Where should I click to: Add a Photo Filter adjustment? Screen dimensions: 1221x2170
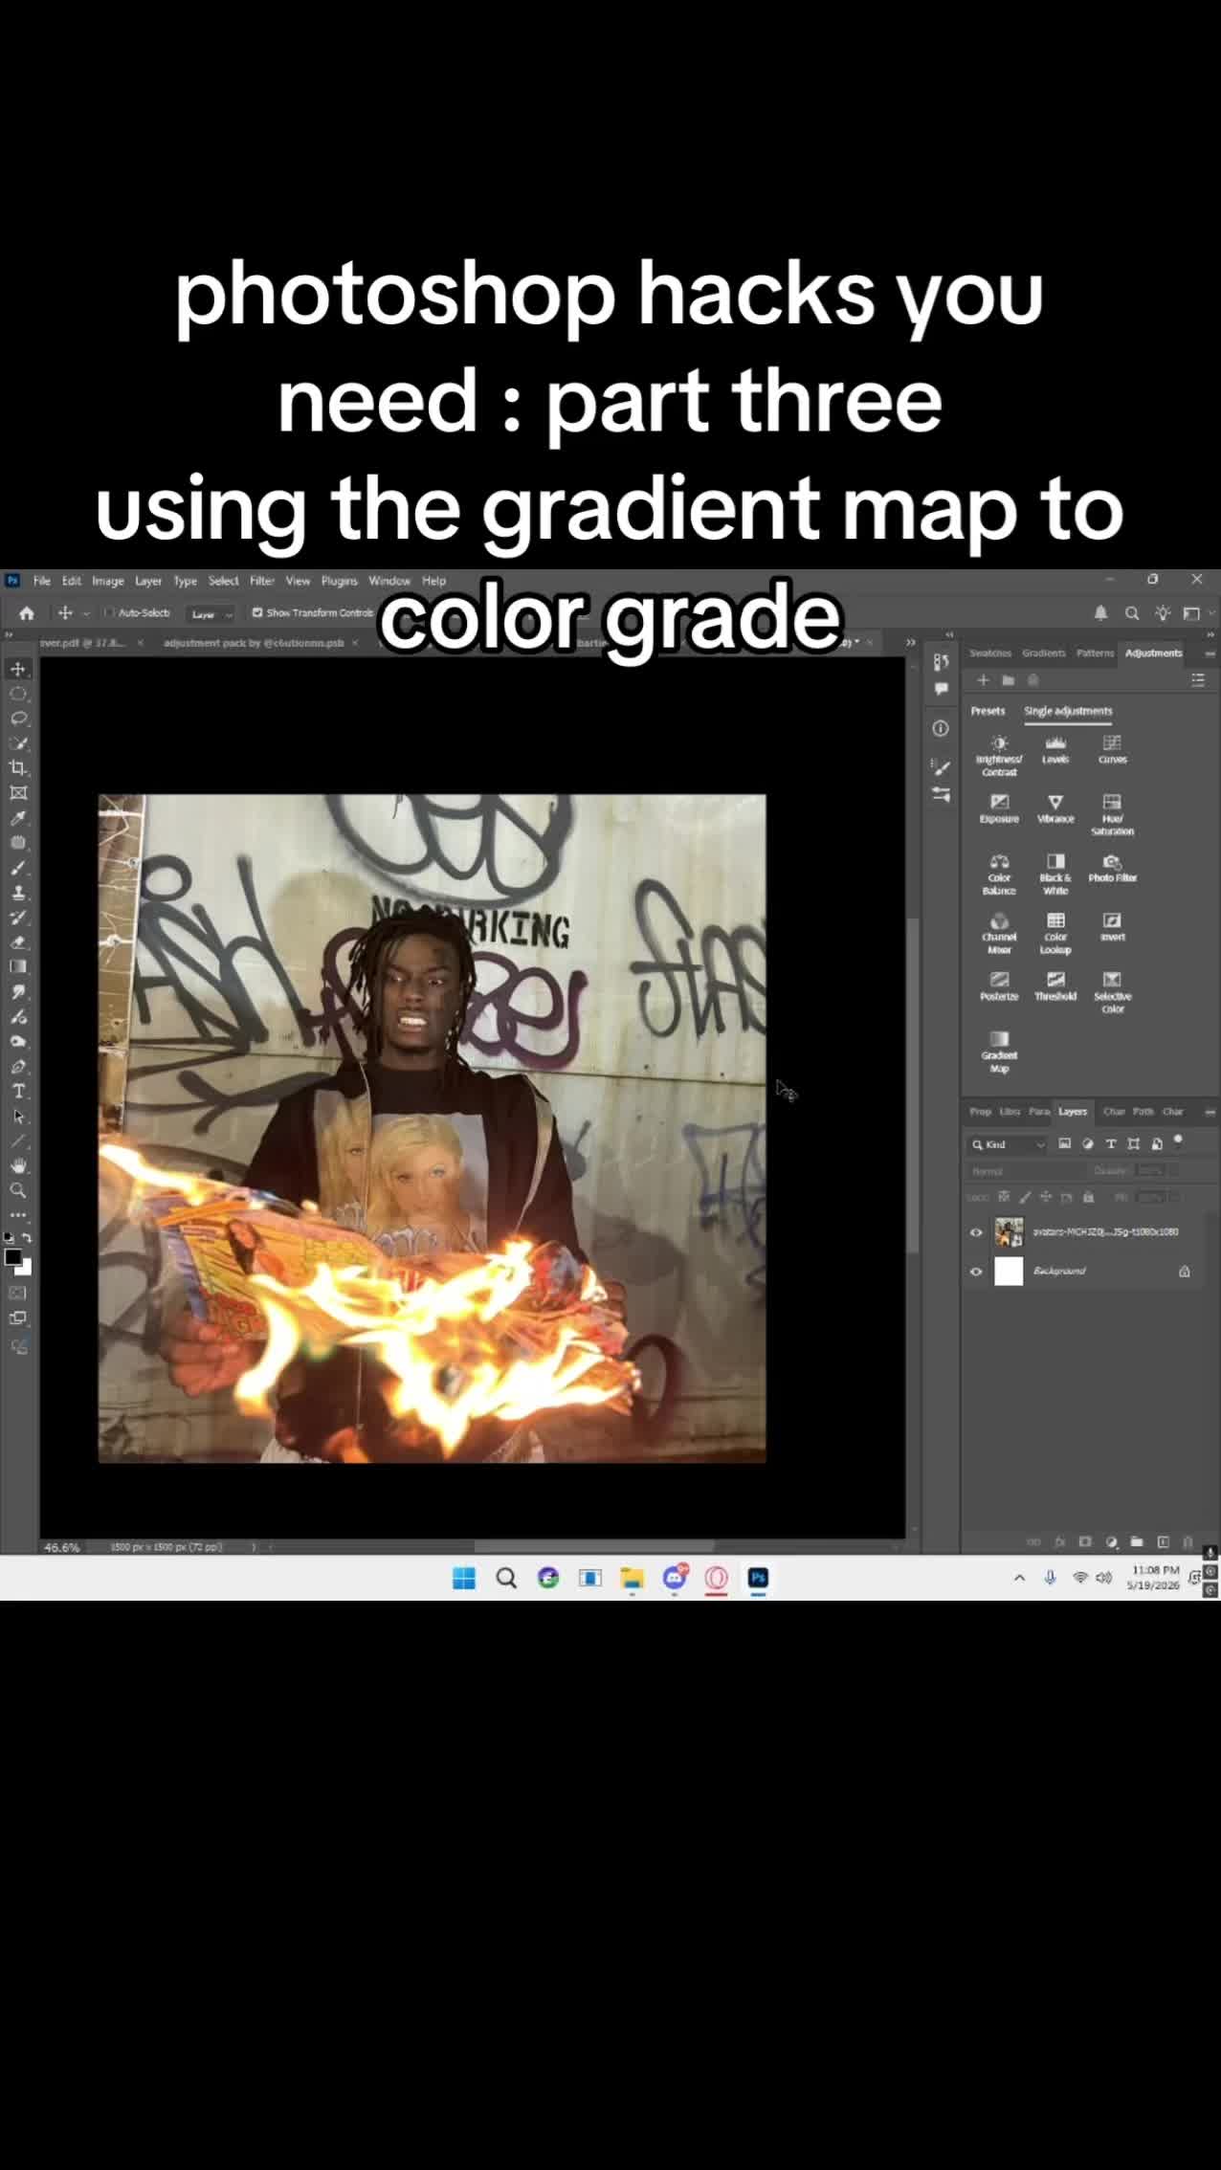tap(1112, 868)
